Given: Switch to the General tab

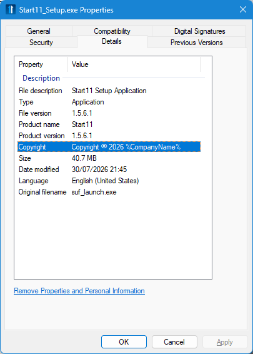Looking at the screenshot, I should [39, 31].
